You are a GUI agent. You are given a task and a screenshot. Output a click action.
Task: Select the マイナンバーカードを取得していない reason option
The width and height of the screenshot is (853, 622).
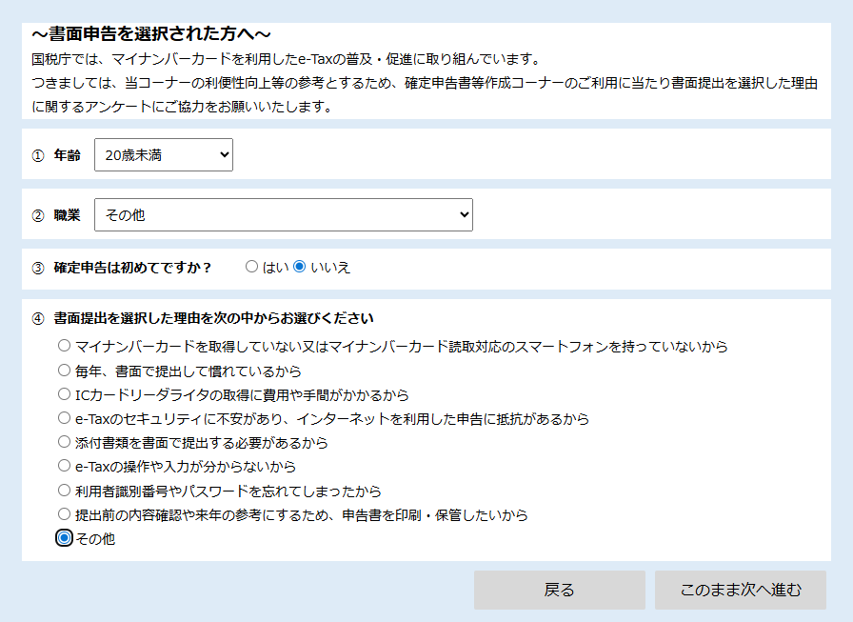(65, 346)
